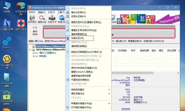Select HD1:VMware disk in tree
This screenshot has width=185, height=111.
pos(50,49)
